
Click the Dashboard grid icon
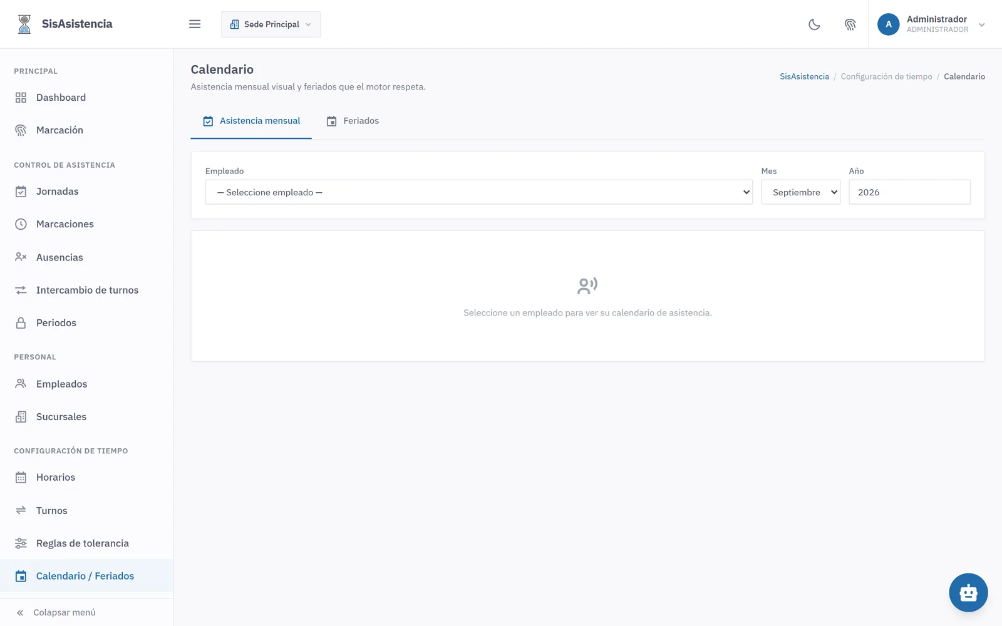pyautogui.click(x=21, y=98)
